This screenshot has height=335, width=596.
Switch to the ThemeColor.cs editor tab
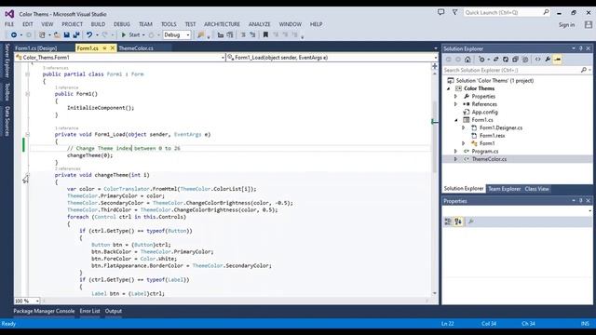136,48
